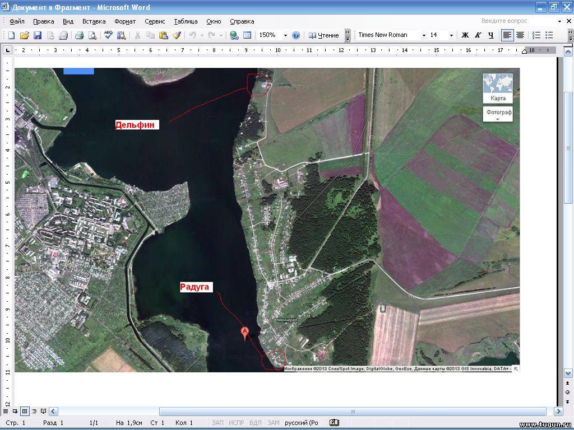Open the font size 14 dropdown

point(451,35)
